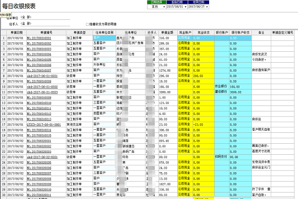The image size is (298, 199).
Task: Click the 单据类型 column header
Action: point(79,32)
